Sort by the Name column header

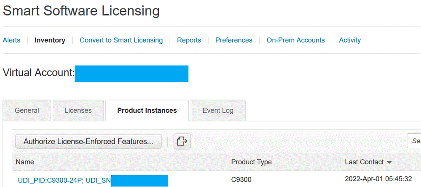click(x=25, y=162)
